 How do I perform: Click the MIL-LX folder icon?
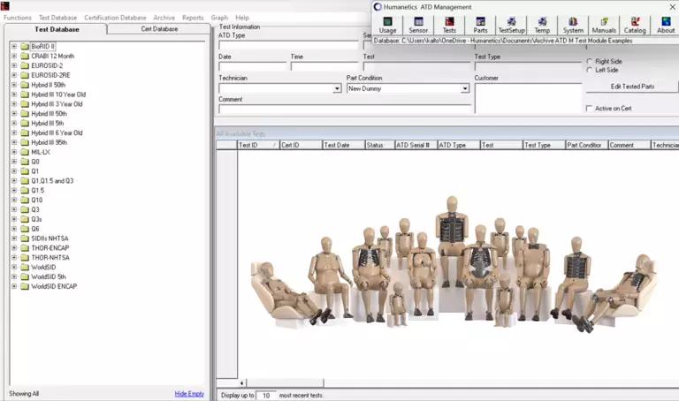(25, 152)
